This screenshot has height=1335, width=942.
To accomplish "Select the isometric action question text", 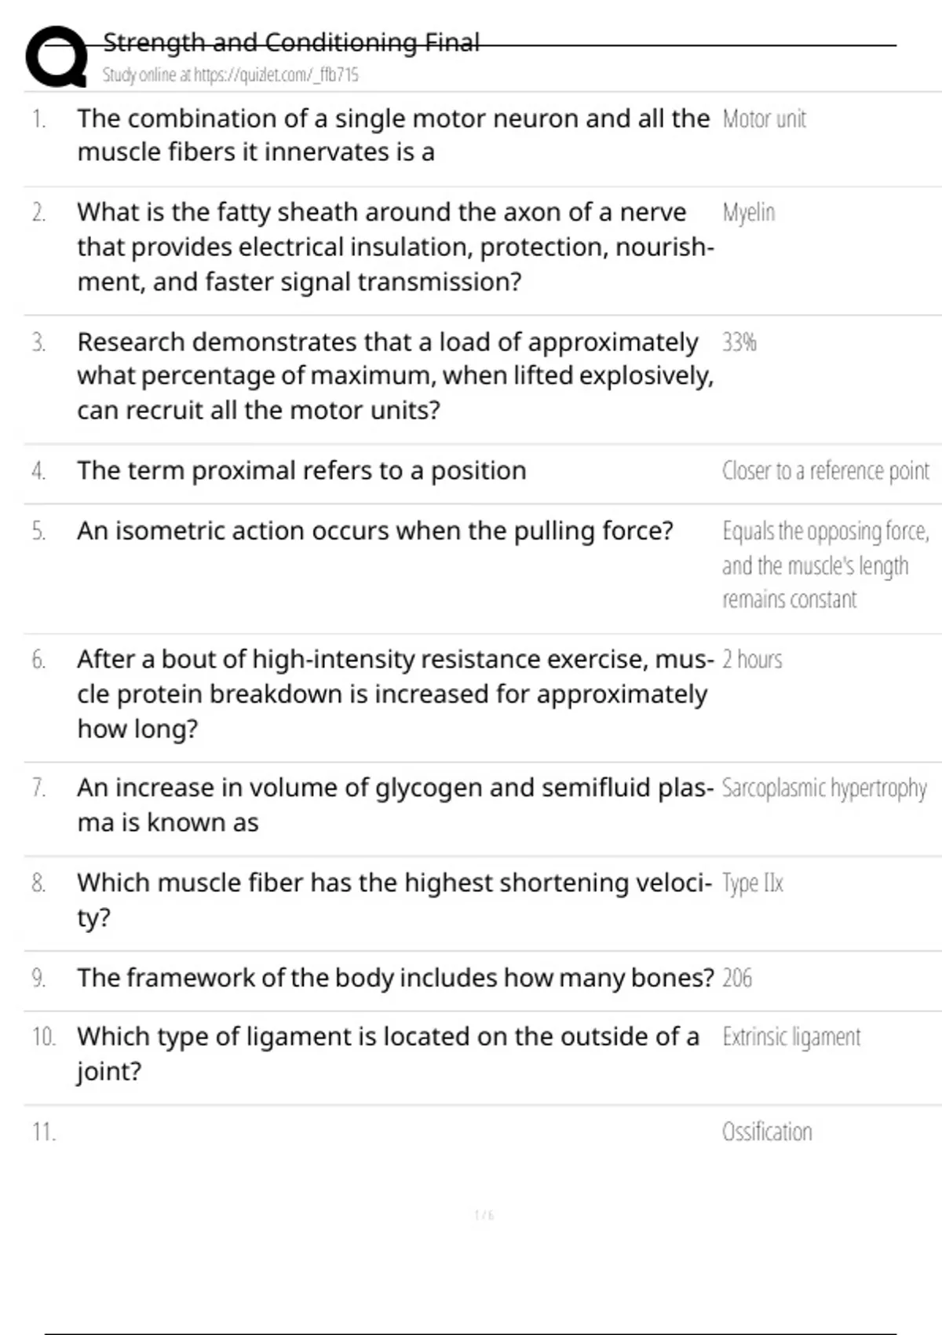I will [374, 532].
